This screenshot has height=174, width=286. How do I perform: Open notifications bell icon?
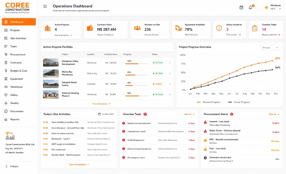tap(250, 7)
